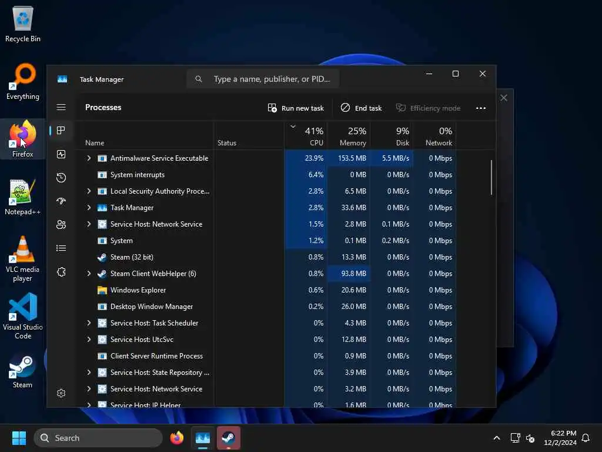Select the Firefox desktop shortcut
This screenshot has height=452, width=602.
point(23,139)
